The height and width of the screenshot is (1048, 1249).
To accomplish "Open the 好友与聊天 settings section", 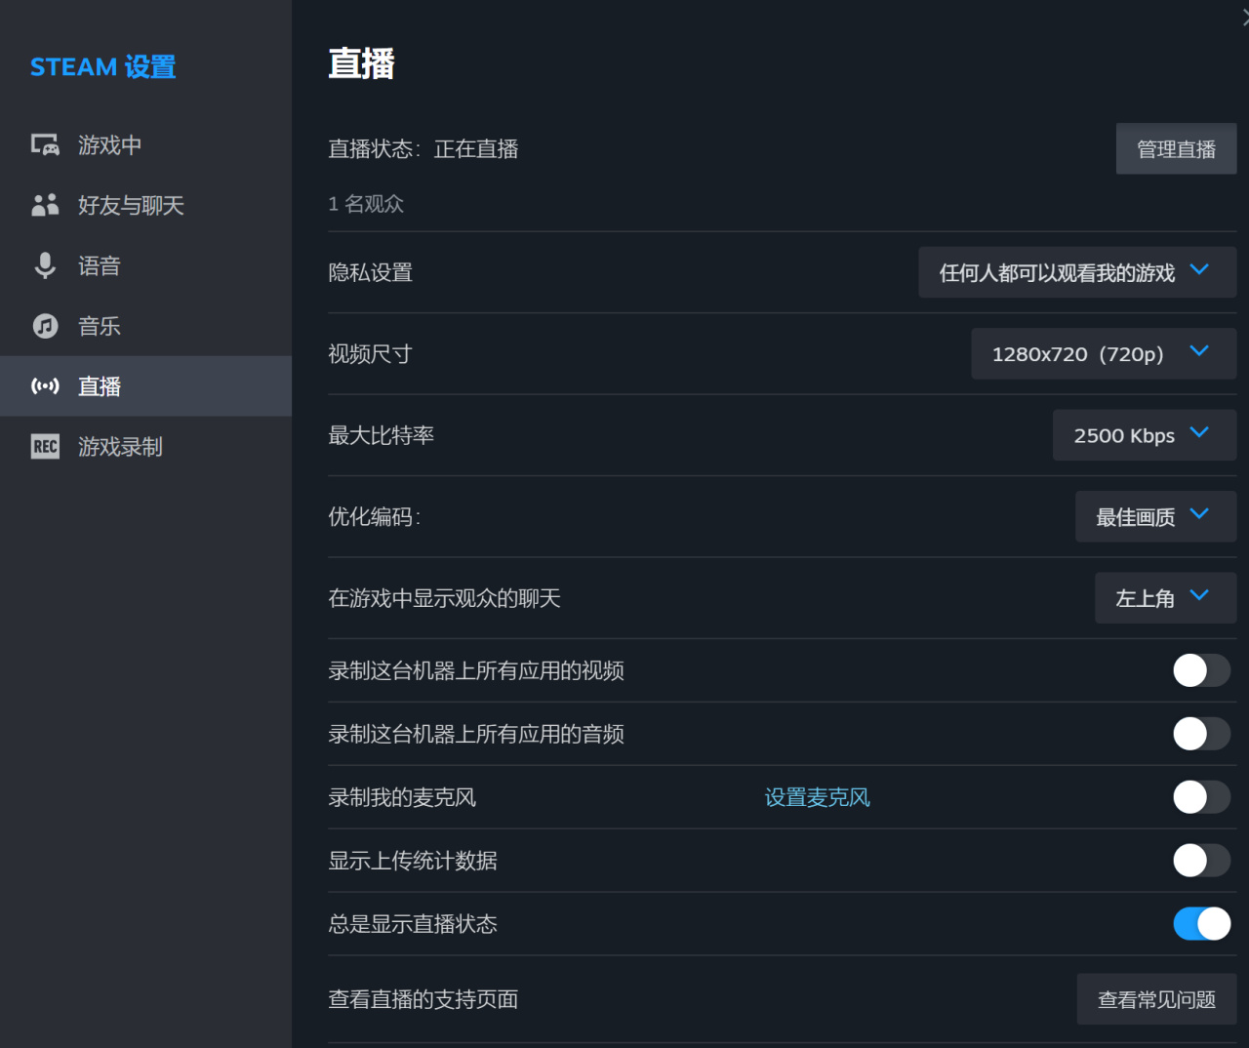I will pyautogui.click(x=145, y=205).
